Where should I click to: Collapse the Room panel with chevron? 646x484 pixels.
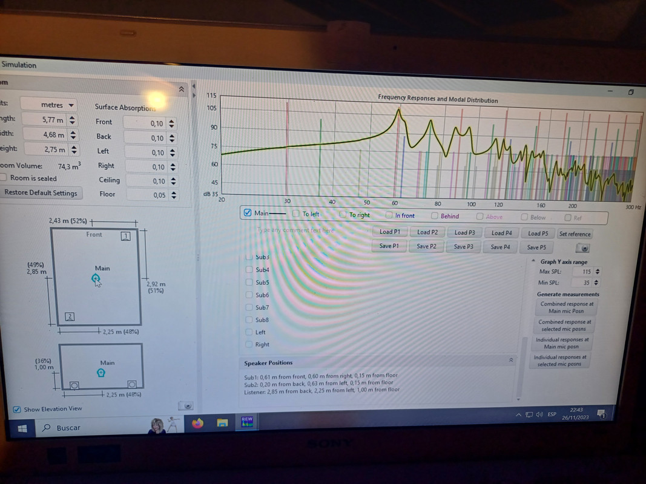click(181, 90)
